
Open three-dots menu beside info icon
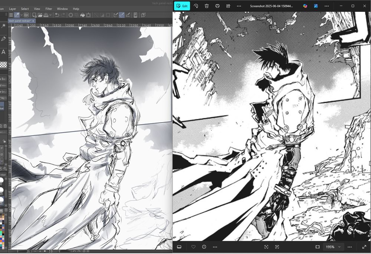pos(215,247)
